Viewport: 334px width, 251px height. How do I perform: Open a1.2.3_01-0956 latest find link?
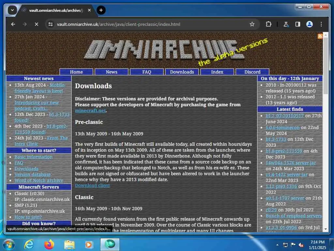pyautogui.click(x=281, y=227)
